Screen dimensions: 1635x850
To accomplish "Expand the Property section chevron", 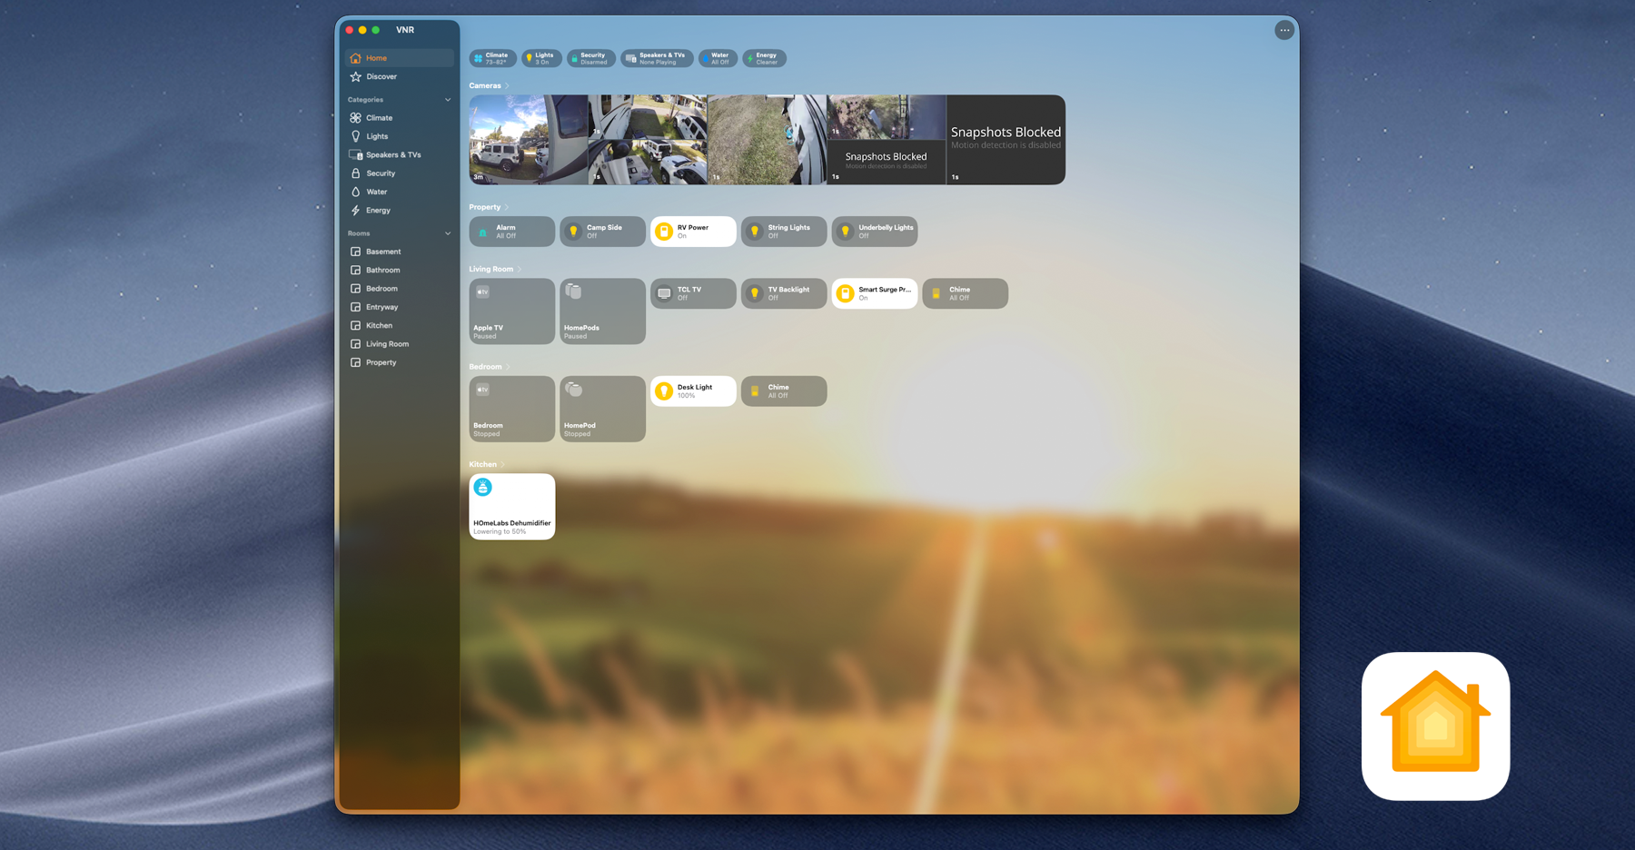I will (506, 207).
